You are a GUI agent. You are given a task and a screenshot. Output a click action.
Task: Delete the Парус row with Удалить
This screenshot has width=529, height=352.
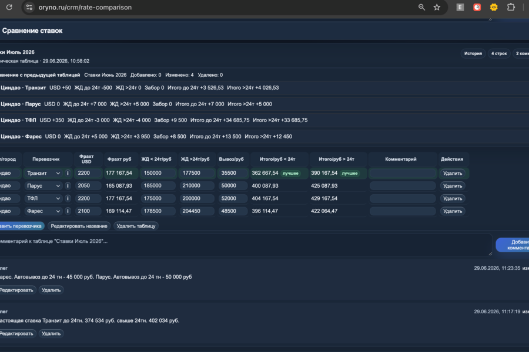tap(453, 185)
